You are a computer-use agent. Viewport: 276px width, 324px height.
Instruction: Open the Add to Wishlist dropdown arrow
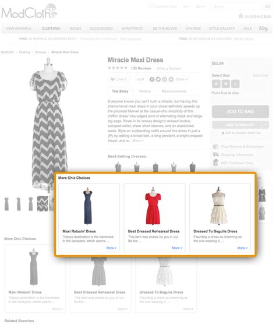pyautogui.click(x=265, y=125)
